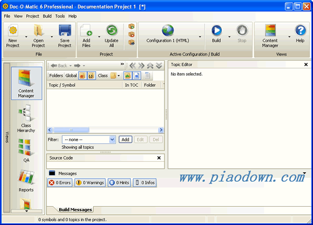This screenshot has width=313, height=225.
Task: Click the double-left chevron icon
Action: [133, 65]
